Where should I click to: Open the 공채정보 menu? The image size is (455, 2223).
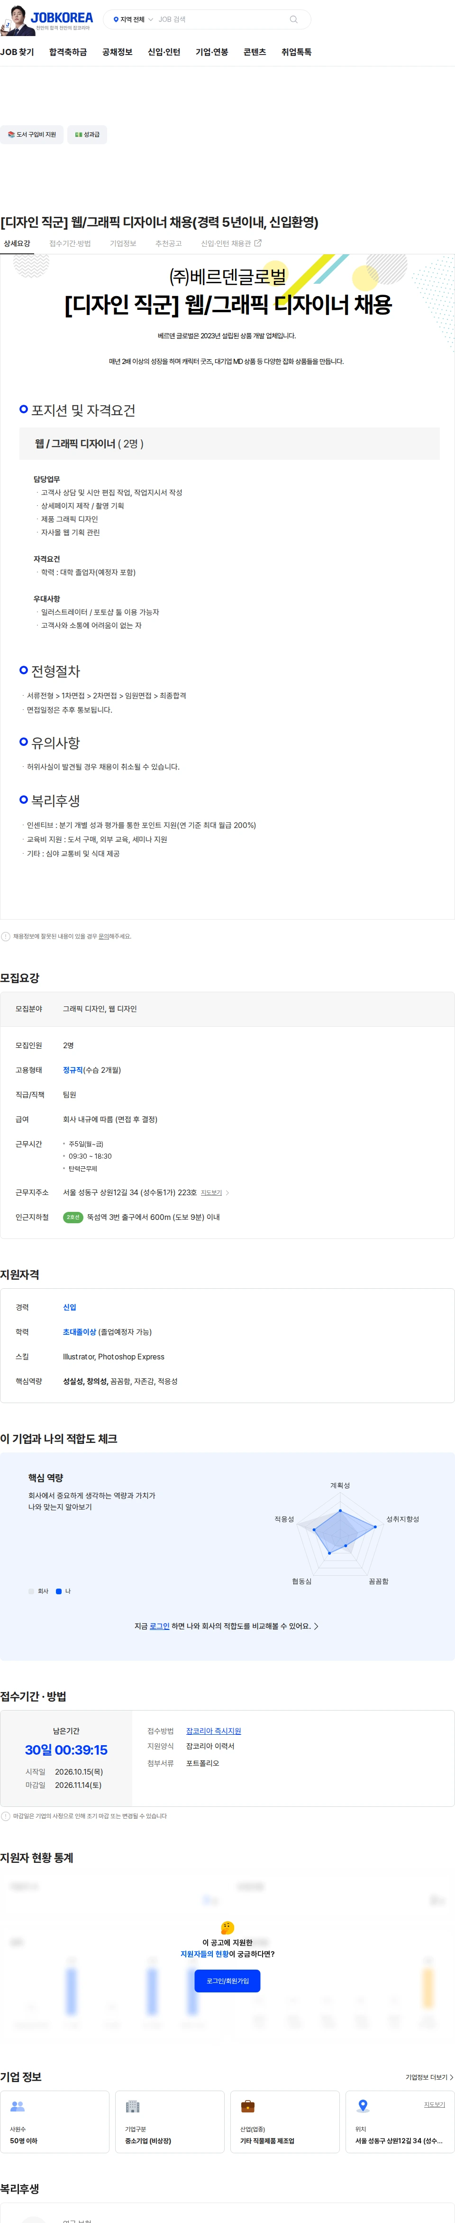coord(117,52)
